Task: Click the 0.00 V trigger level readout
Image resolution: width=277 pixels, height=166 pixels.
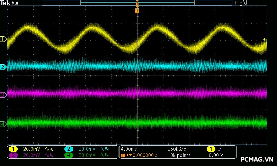Action: 216,155
